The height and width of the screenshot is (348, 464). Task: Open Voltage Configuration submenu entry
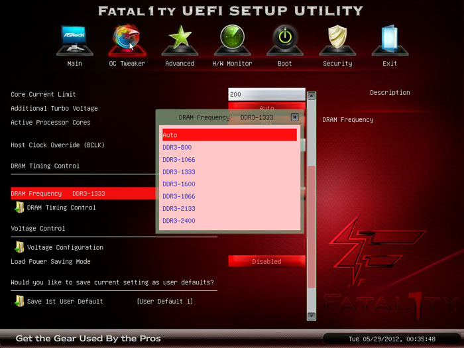tap(65, 247)
